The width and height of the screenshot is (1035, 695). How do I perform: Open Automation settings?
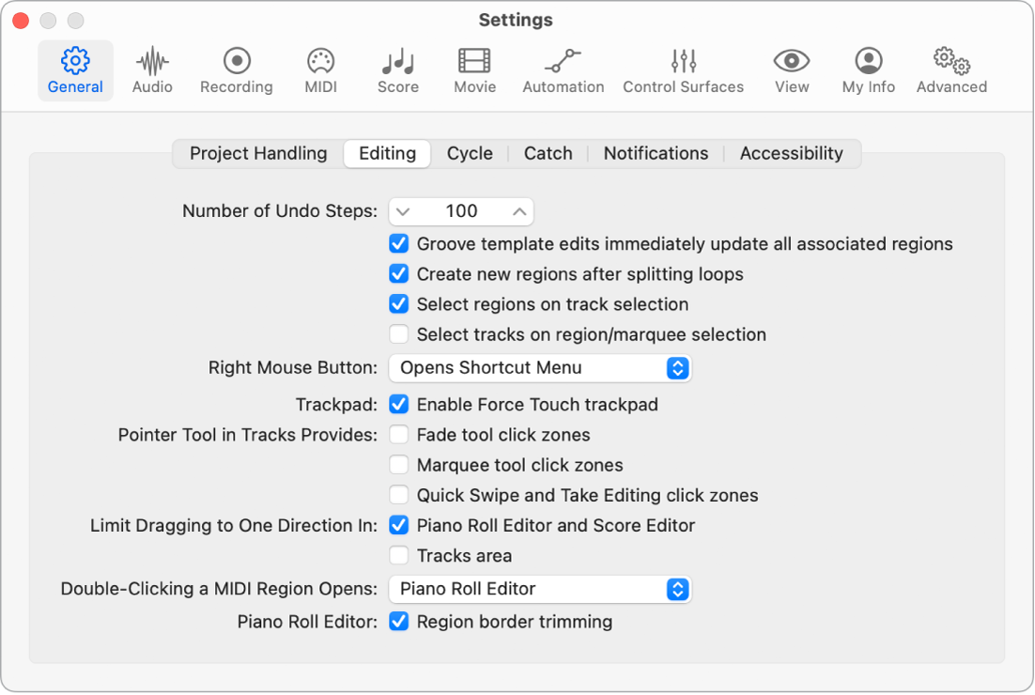tap(563, 70)
